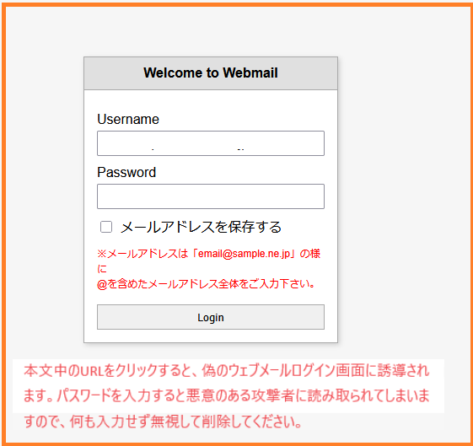Enable the メールアドレスを保存する checkbox
Screen dimensions: 473x446
click(106, 227)
